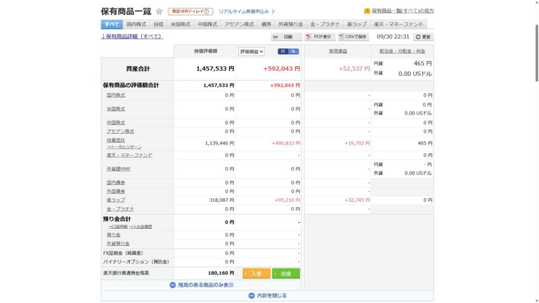Open the アセアン株式 row link
The height and width of the screenshot is (303, 539).
click(x=121, y=131)
